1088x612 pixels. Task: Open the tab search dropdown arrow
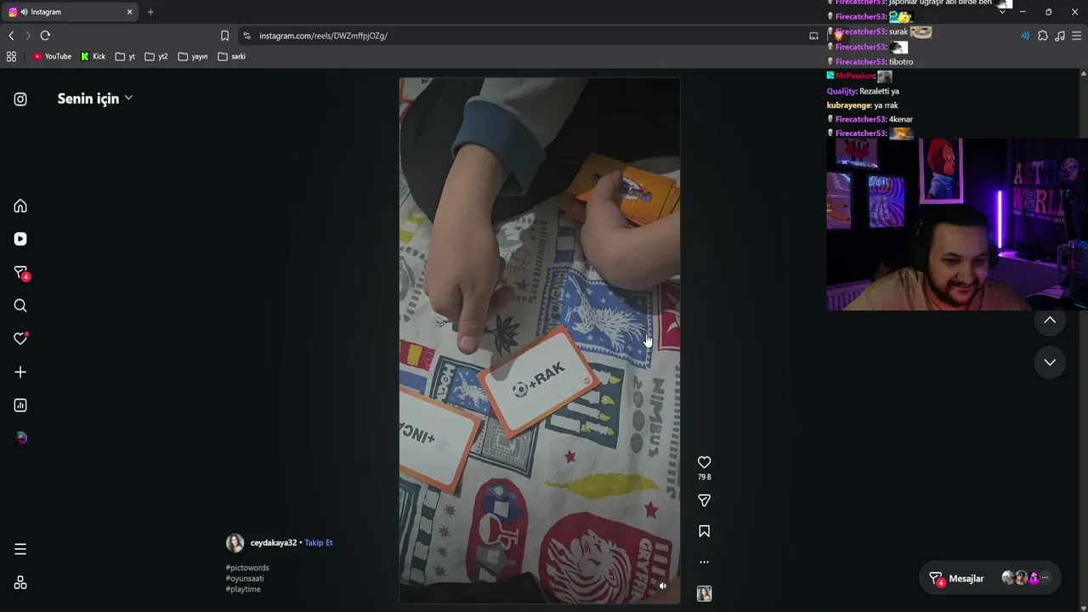pos(1002,12)
